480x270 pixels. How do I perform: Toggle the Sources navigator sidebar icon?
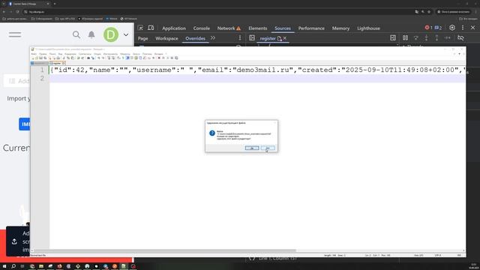click(x=252, y=38)
